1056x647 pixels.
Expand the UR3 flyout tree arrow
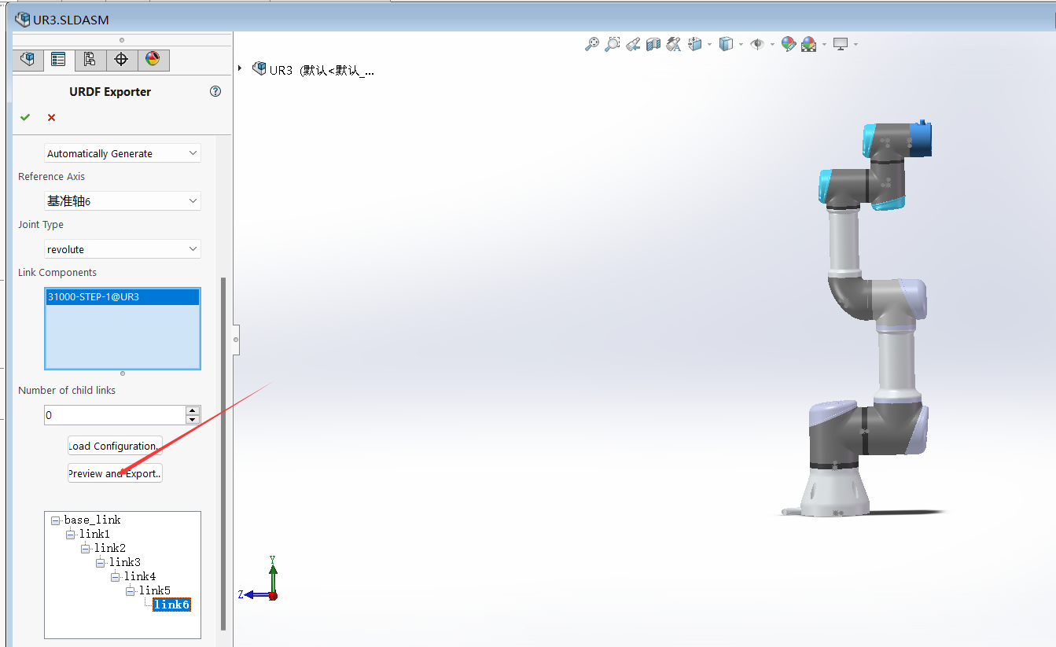pyautogui.click(x=241, y=68)
